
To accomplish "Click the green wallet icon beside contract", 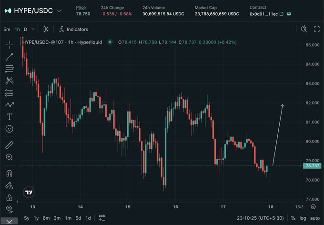I will [x=289, y=14].
